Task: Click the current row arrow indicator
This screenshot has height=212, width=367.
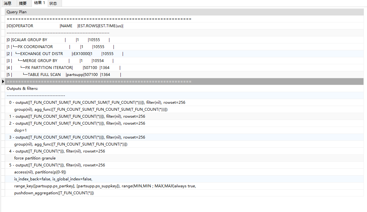Action: (3, 82)
